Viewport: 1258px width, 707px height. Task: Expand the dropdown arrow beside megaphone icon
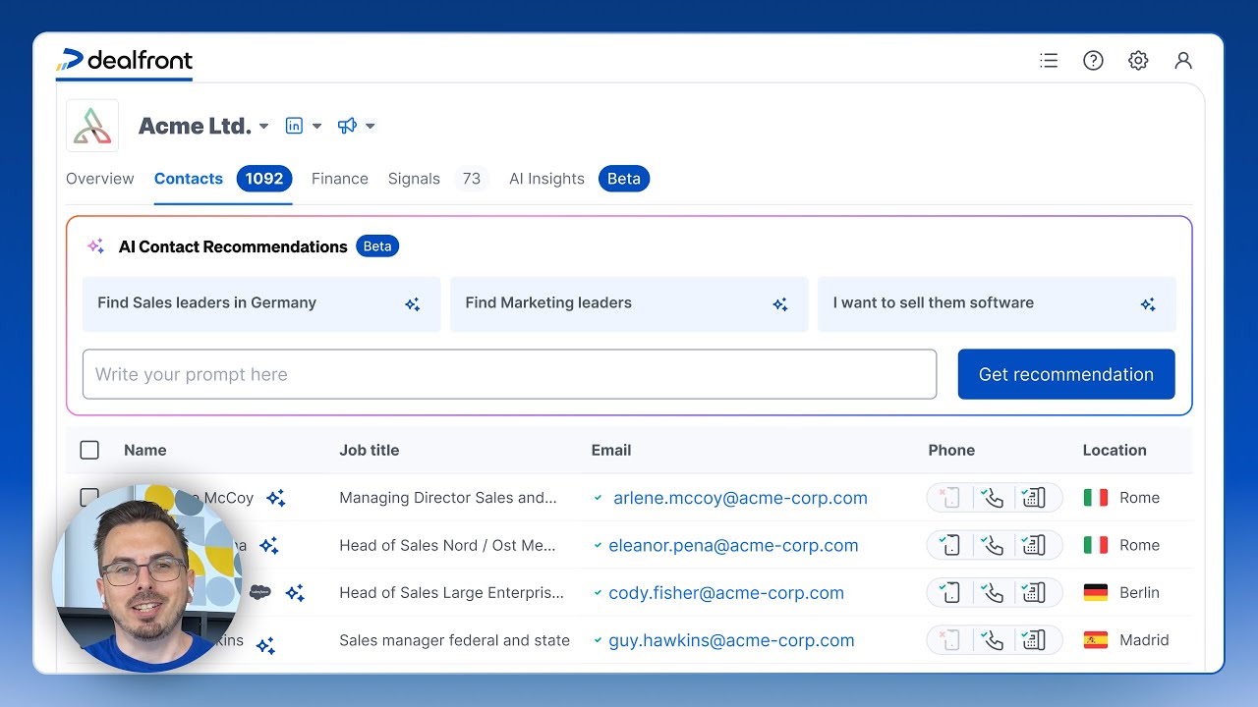coord(371,126)
